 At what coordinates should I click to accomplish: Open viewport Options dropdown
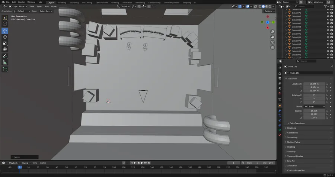(x=269, y=11)
